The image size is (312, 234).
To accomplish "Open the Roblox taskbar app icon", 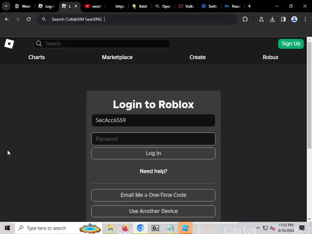I will coord(185,228).
